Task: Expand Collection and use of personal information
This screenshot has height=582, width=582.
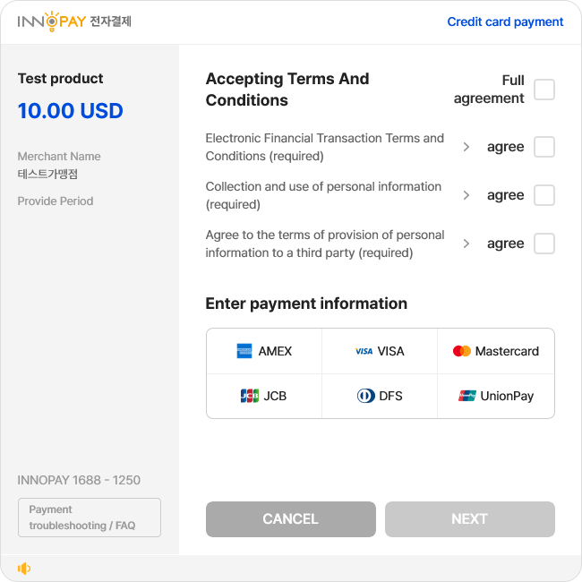Action: [x=466, y=195]
